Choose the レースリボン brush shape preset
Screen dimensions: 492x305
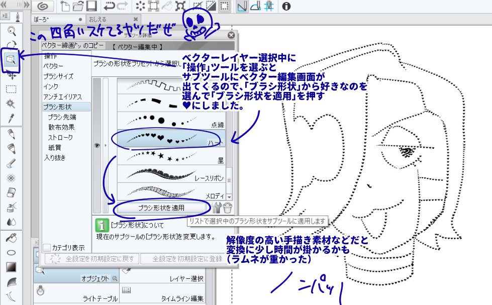tap(171, 174)
